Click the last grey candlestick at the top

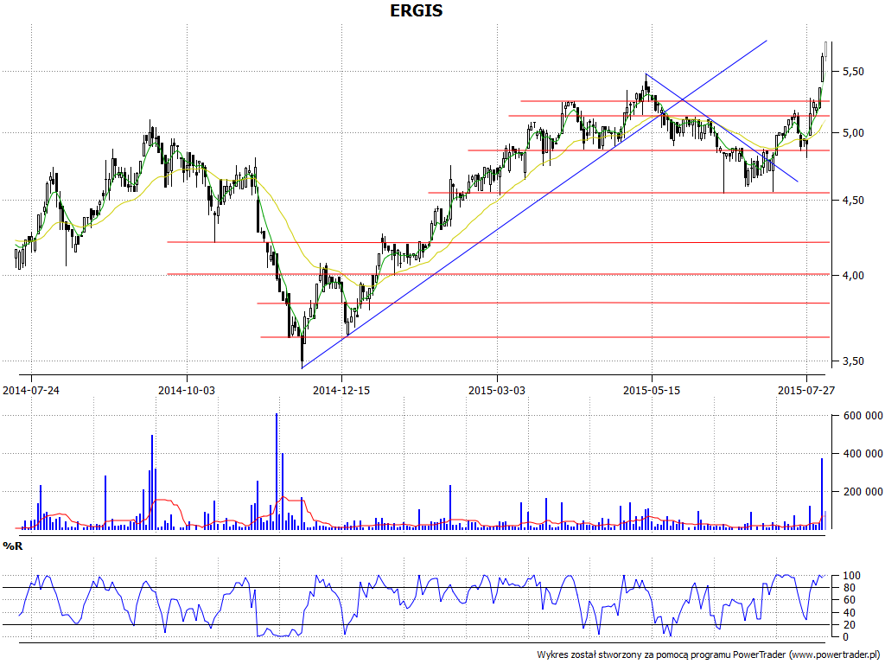pos(825,49)
